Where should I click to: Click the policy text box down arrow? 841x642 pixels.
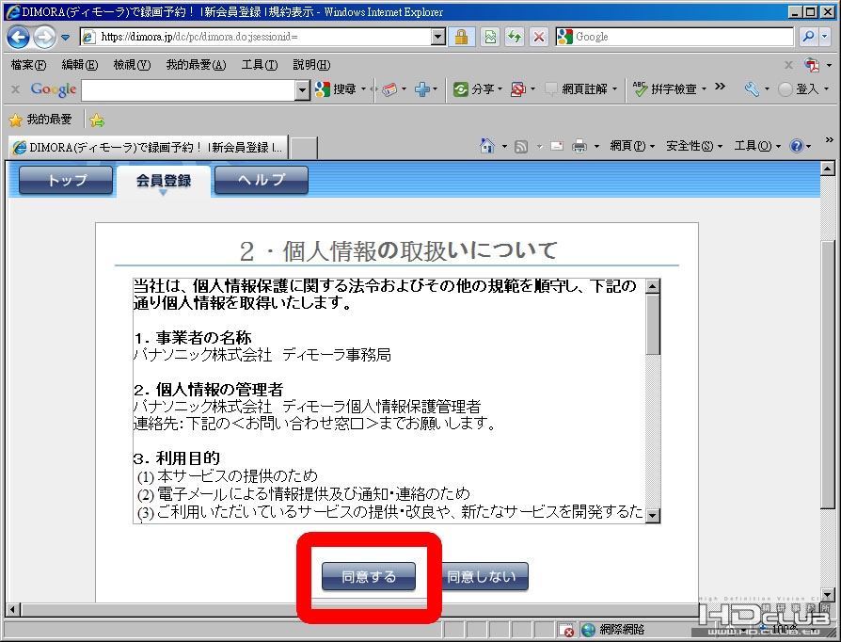click(652, 516)
